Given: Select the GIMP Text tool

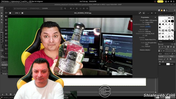Looking at the screenshot, I should [x=2, y=16].
